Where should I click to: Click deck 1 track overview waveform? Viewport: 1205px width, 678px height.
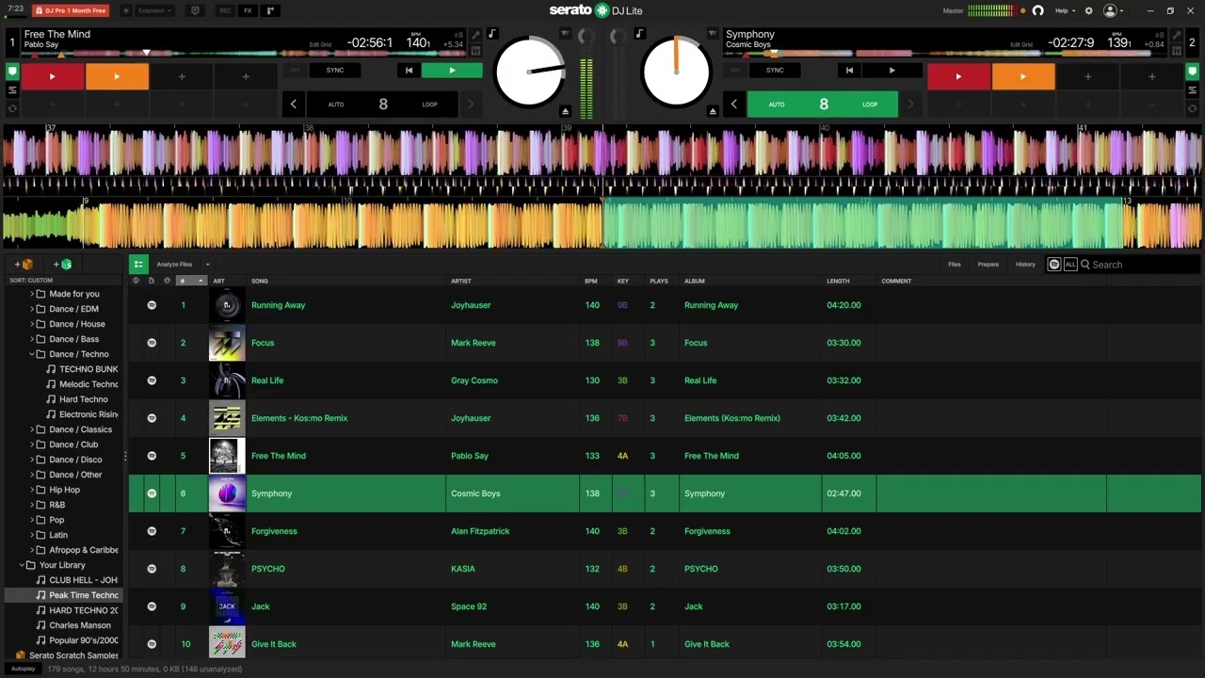245,54
